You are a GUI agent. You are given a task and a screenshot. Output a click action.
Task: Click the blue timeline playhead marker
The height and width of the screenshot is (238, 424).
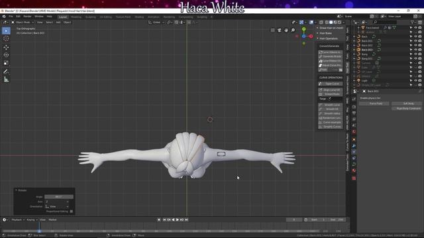point(40,231)
